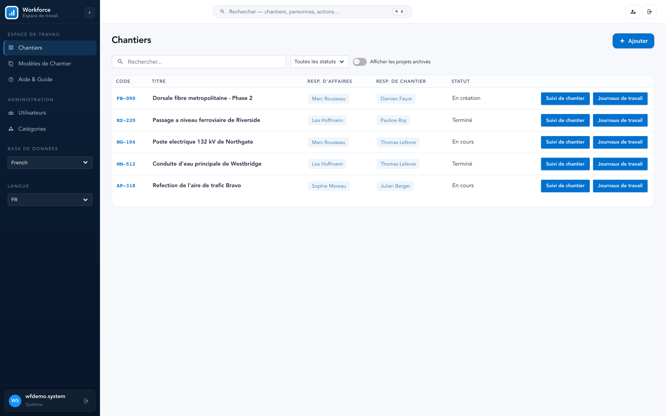Open Suivi de chantier for WM-512

tap(565, 164)
